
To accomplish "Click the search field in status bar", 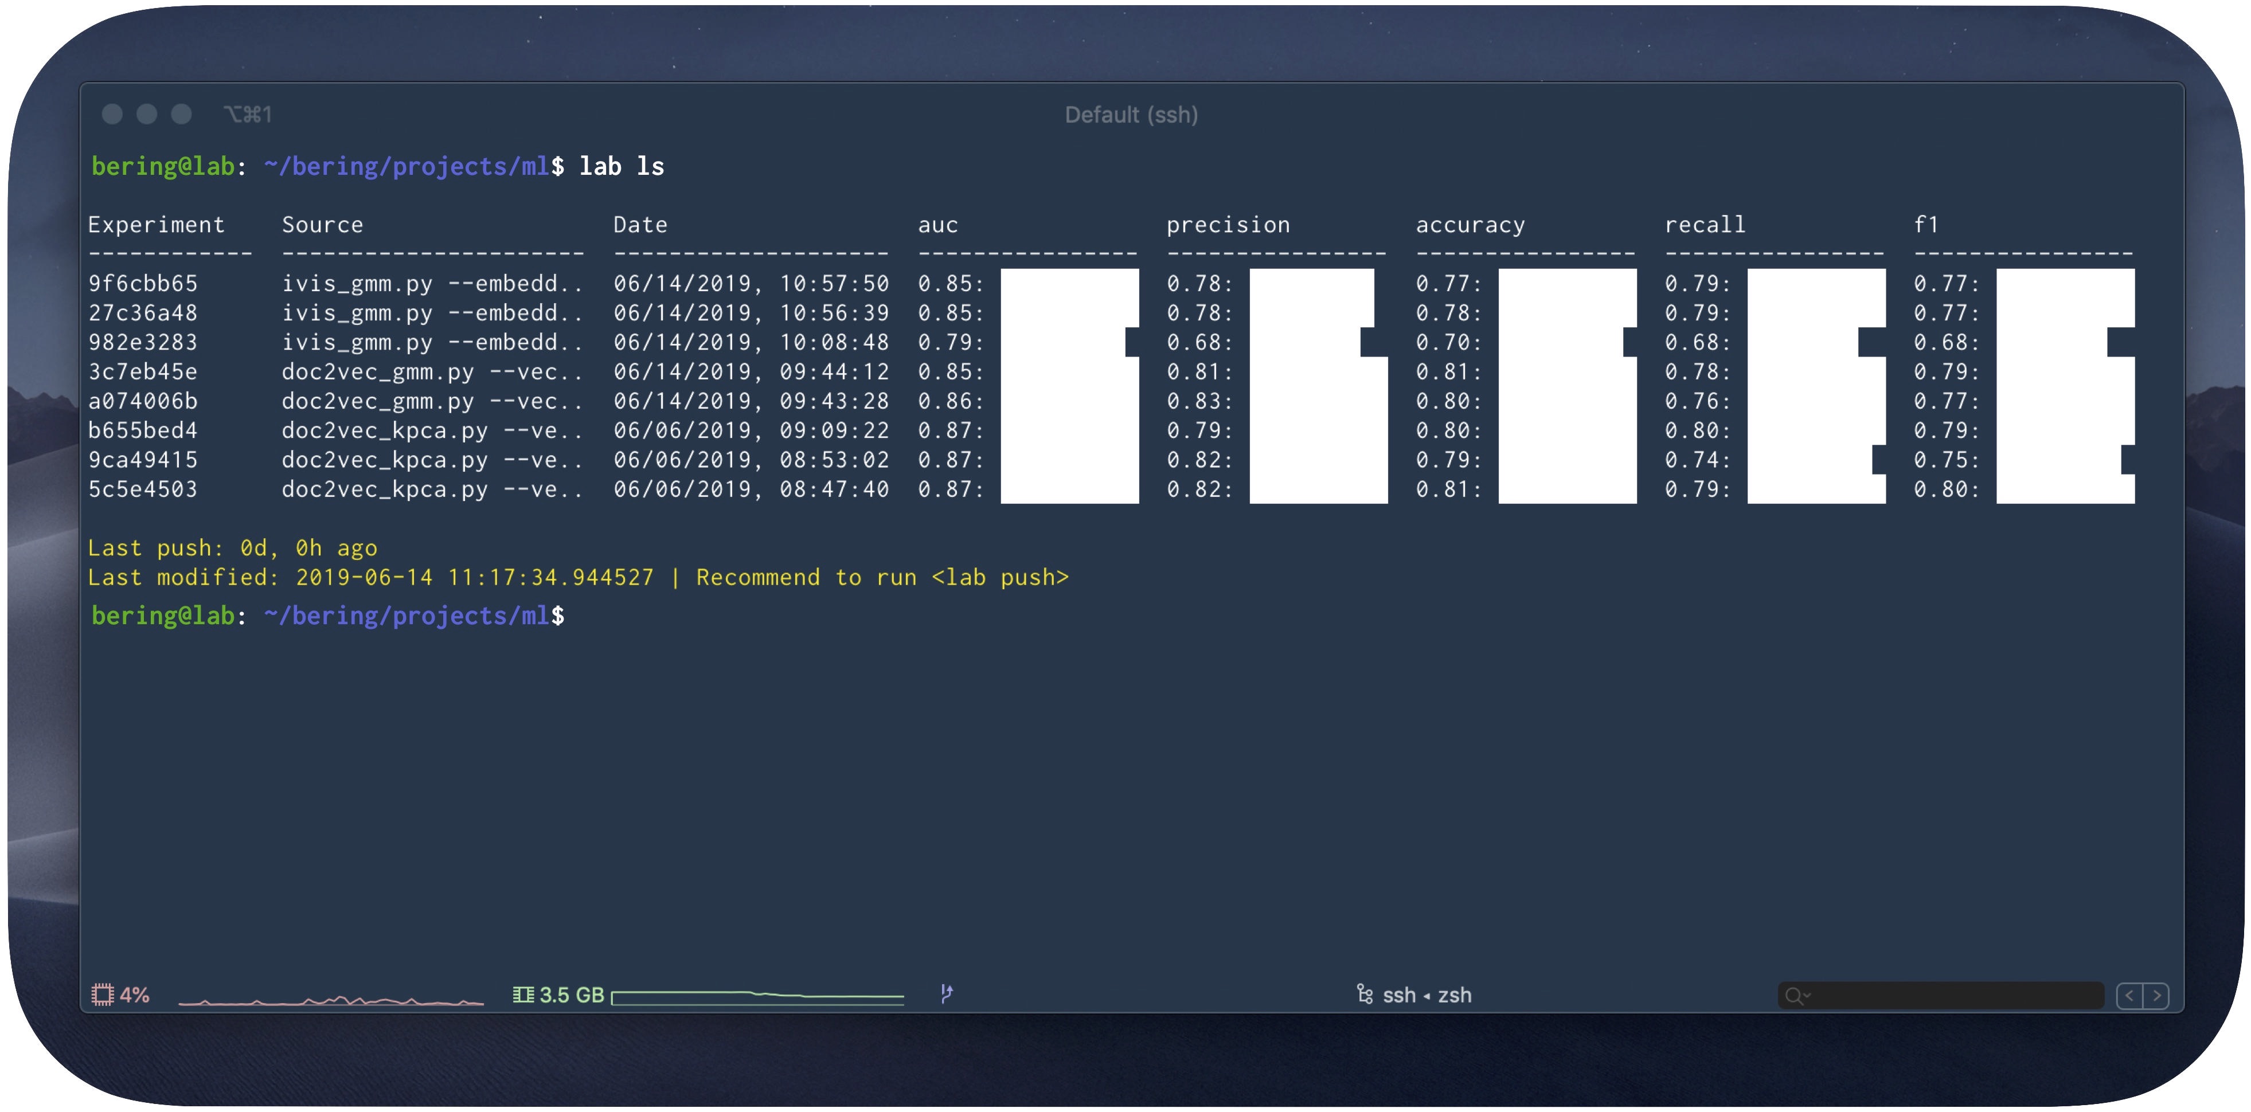I will pyautogui.click(x=1941, y=996).
